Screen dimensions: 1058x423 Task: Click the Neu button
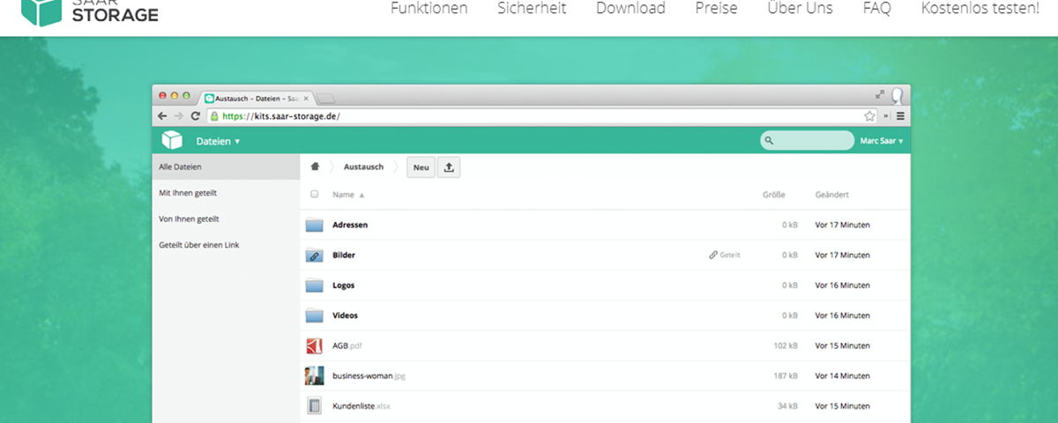(x=421, y=167)
